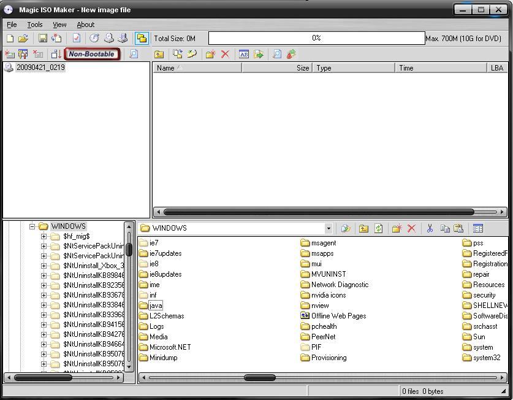Click the Non-Bootable button

coord(91,54)
